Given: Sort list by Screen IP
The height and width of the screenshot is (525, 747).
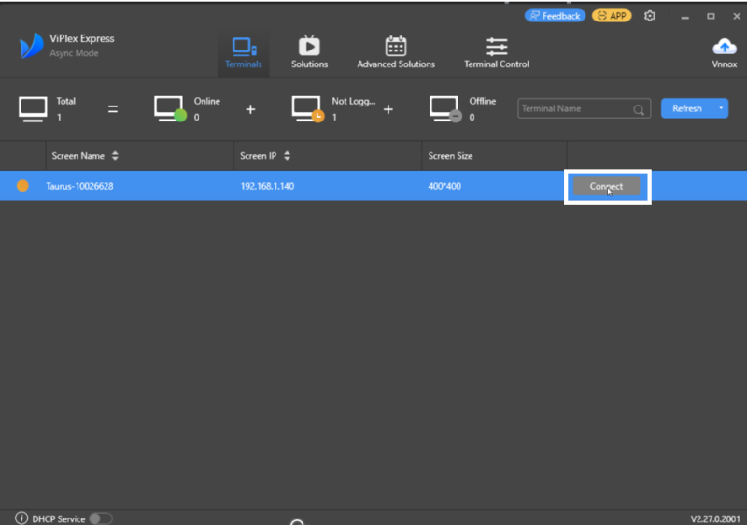Looking at the screenshot, I should coord(287,156).
